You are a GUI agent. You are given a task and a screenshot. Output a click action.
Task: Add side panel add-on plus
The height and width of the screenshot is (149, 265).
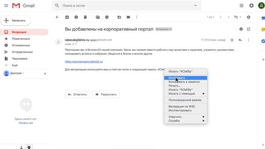click(263, 60)
